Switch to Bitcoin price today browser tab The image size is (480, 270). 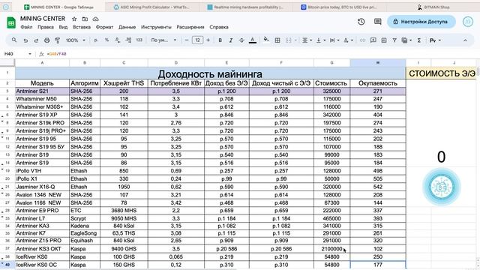[x=339, y=7]
